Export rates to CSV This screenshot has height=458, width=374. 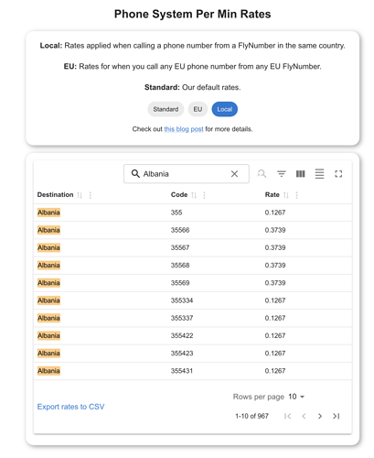pyautogui.click(x=70, y=407)
